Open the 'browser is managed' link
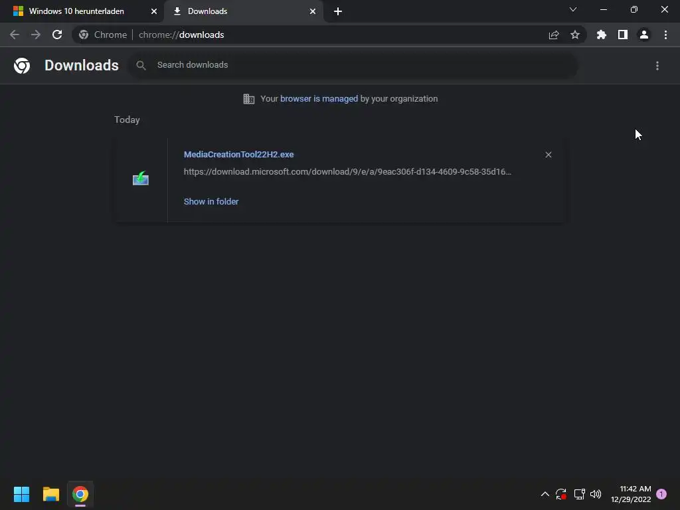This screenshot has height=510, width=680. tap(319, 99)
